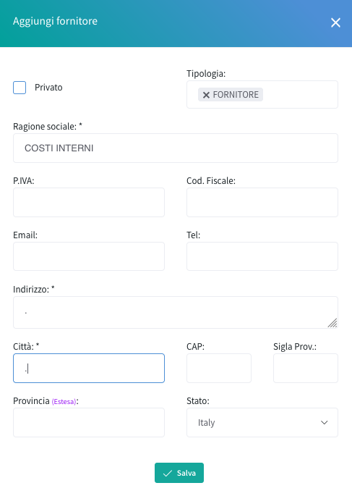The image size is (352, 496).
Task: Focus the Tel field
Action: (262, 256)
